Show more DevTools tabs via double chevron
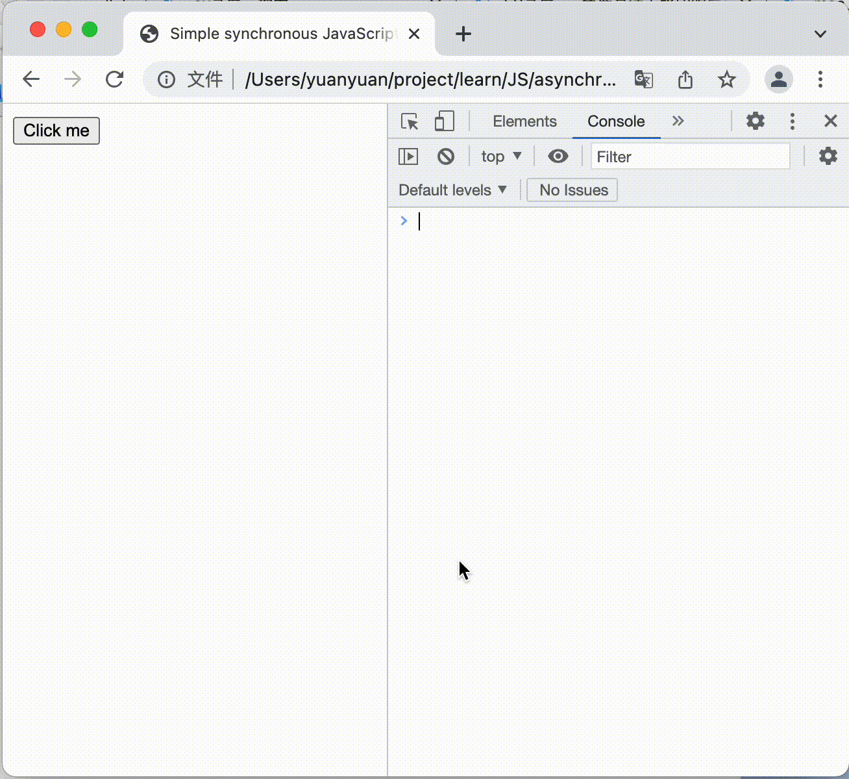Image resolution: width=849 pixels, height=779 pixels. point(678,121)
